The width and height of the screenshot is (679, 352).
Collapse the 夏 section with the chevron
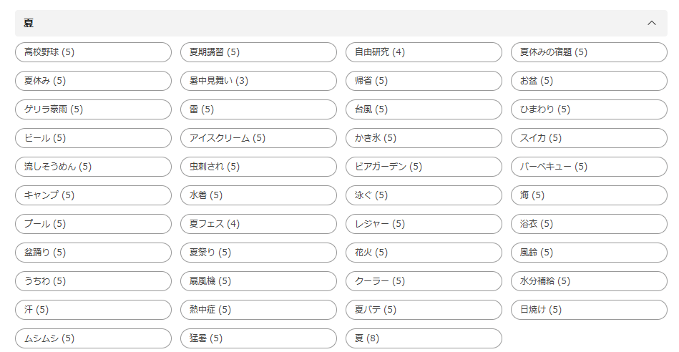651,23
